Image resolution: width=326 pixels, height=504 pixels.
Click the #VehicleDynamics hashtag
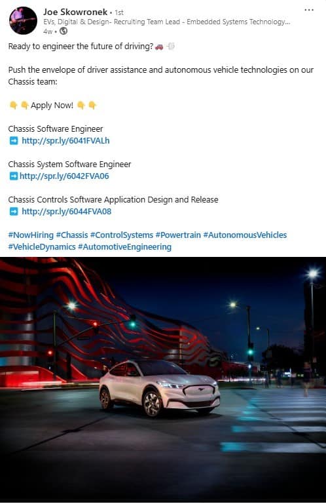(x=42, y=247)
